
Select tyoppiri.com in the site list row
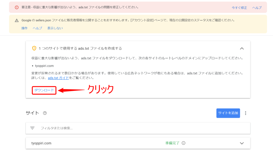(x=41, y=143)
